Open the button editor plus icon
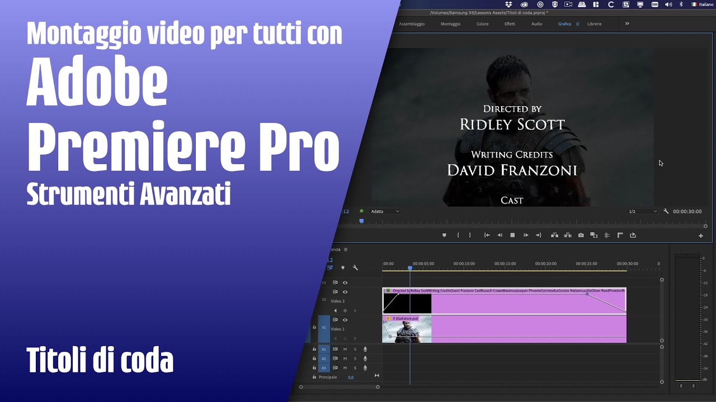 [x=700, y=236]
